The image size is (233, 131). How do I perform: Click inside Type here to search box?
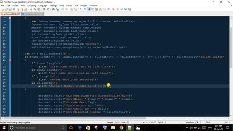tap(37, 128)
